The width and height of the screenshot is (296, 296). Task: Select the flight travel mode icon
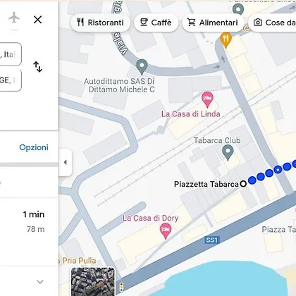tap(14, 18)
